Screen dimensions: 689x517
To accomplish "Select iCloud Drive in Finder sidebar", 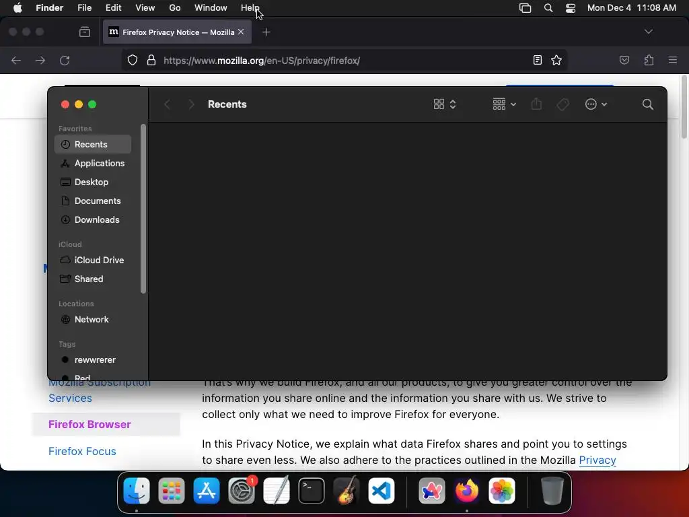I will [93, 261].
